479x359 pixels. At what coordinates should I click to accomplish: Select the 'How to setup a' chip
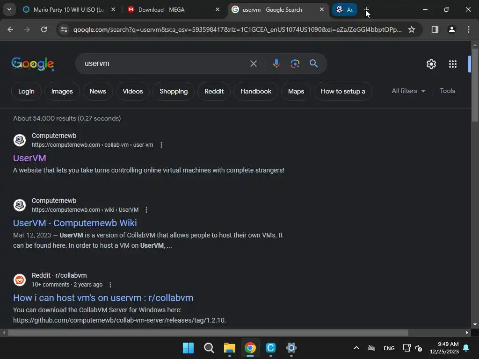pos(343,91)
